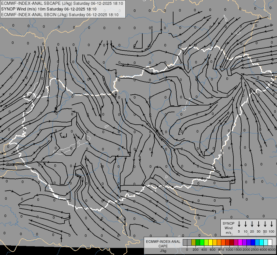The image size is (277, 255).
Task: Click the 600 tick label in CAPE legend
Action: click(x=212, y=250)
